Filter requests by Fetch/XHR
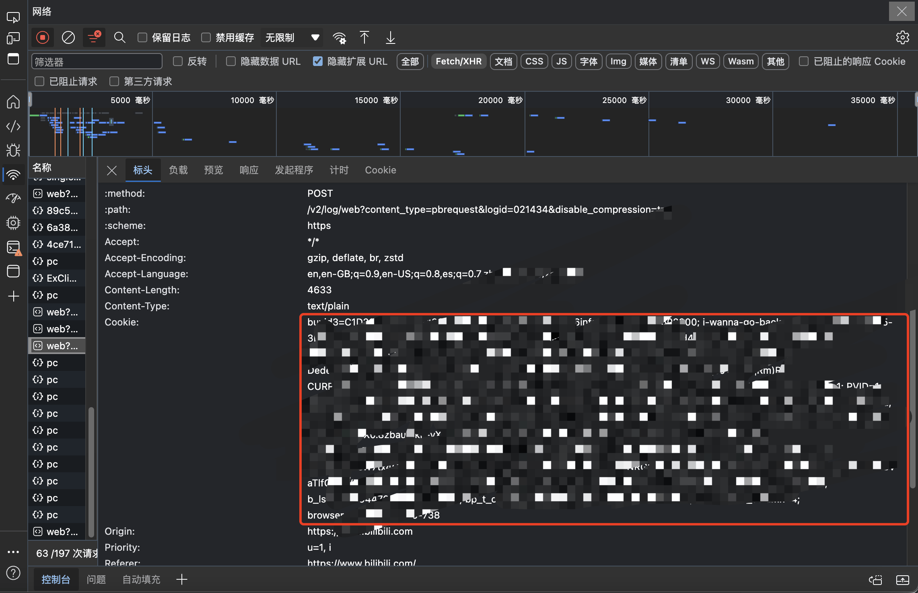This screenshot has width=918, height=593. 458,61
